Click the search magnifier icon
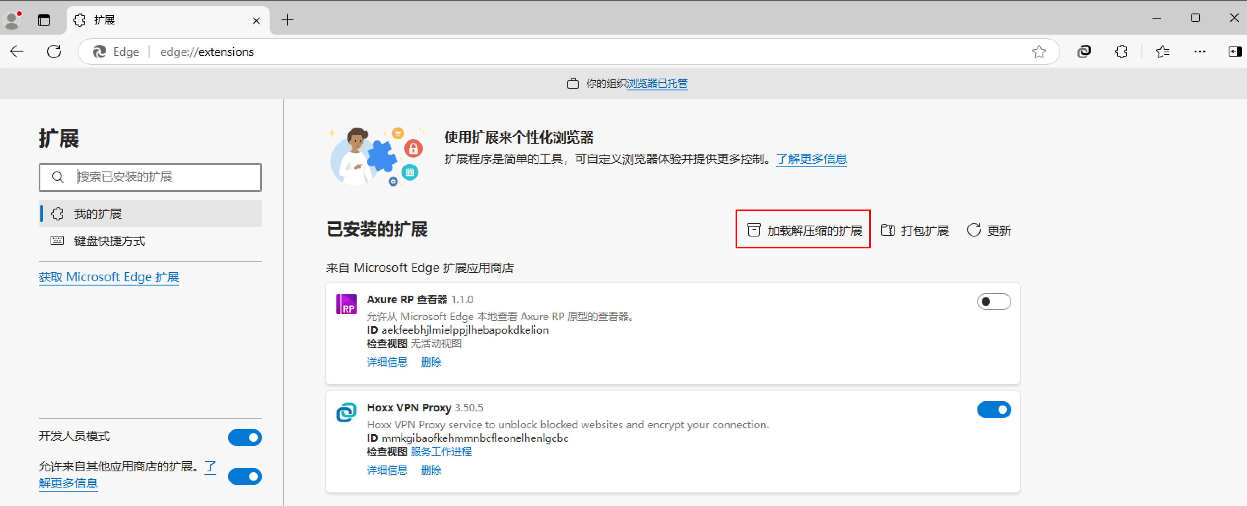Viewport: 1247px width, 506px height. [x=58, y=177]
